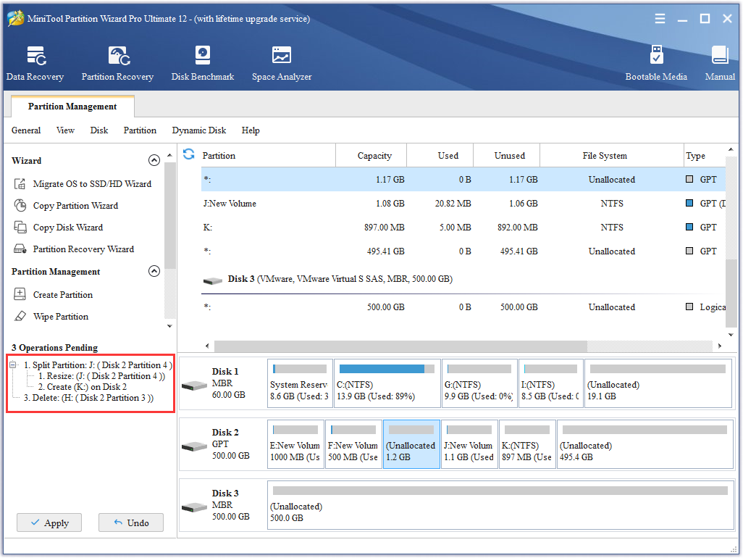The height and width of the screenshot is (558, 743).
Task: Click the refresh icon beside the Partition header
Action: [189, 154]
